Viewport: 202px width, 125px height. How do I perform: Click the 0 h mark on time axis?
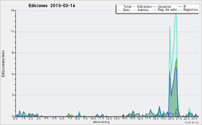(15, 118)
